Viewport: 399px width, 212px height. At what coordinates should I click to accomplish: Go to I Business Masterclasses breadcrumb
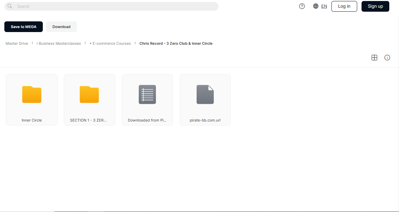tap(59, 43)
